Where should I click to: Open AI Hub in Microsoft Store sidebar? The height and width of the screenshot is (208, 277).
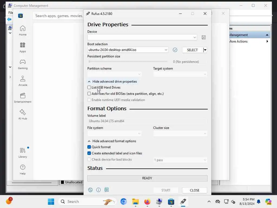point(23,115)
